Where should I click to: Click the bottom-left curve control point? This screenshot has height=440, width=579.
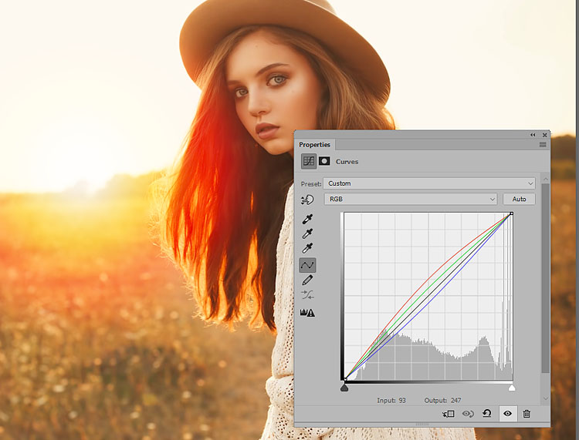[x=344, y=380]
